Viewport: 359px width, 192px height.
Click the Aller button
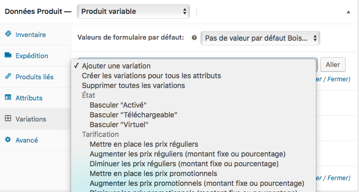click(333, 64)
